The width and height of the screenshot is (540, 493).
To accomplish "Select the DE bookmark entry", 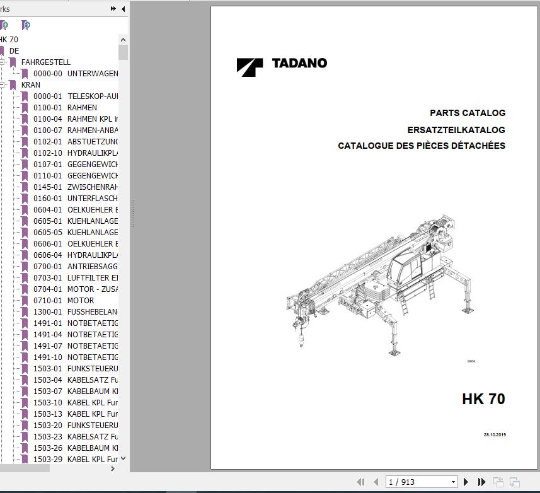I will (x=15, y=50).
